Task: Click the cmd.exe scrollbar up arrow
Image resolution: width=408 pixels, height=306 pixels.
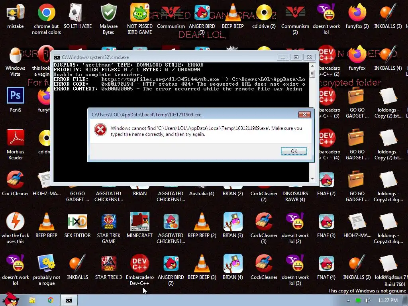Action: [312, 66]
